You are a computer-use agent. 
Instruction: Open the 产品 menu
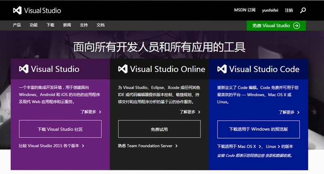click(x=17, y=25)
